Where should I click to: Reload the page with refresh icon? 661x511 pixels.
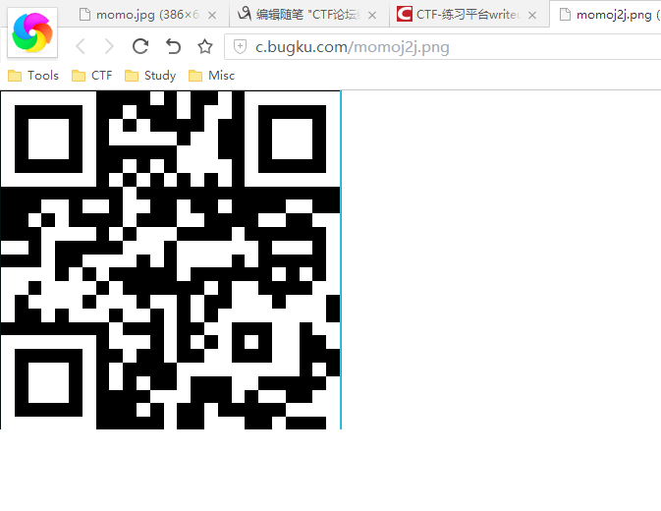tap(140, 46)
